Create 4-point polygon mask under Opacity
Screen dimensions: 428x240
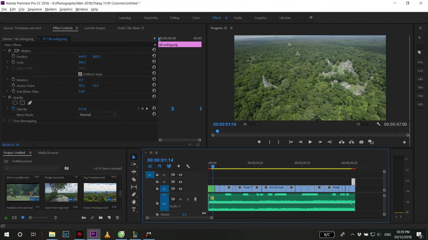23,103
